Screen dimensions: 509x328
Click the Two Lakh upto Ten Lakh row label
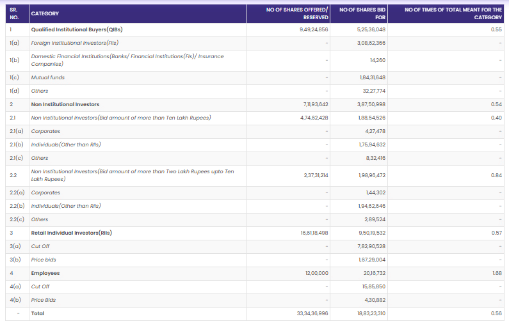click(132, 175)
